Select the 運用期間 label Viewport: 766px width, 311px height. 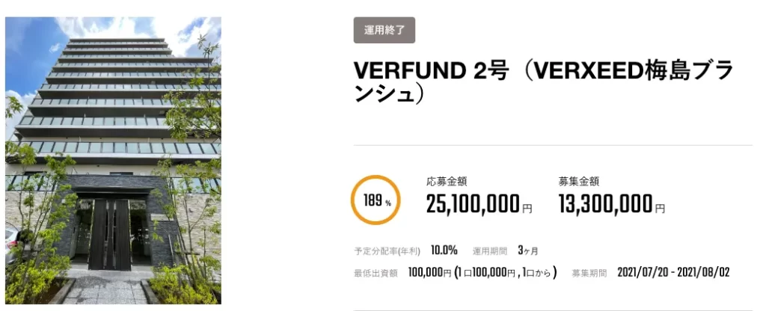click(490, 250)
